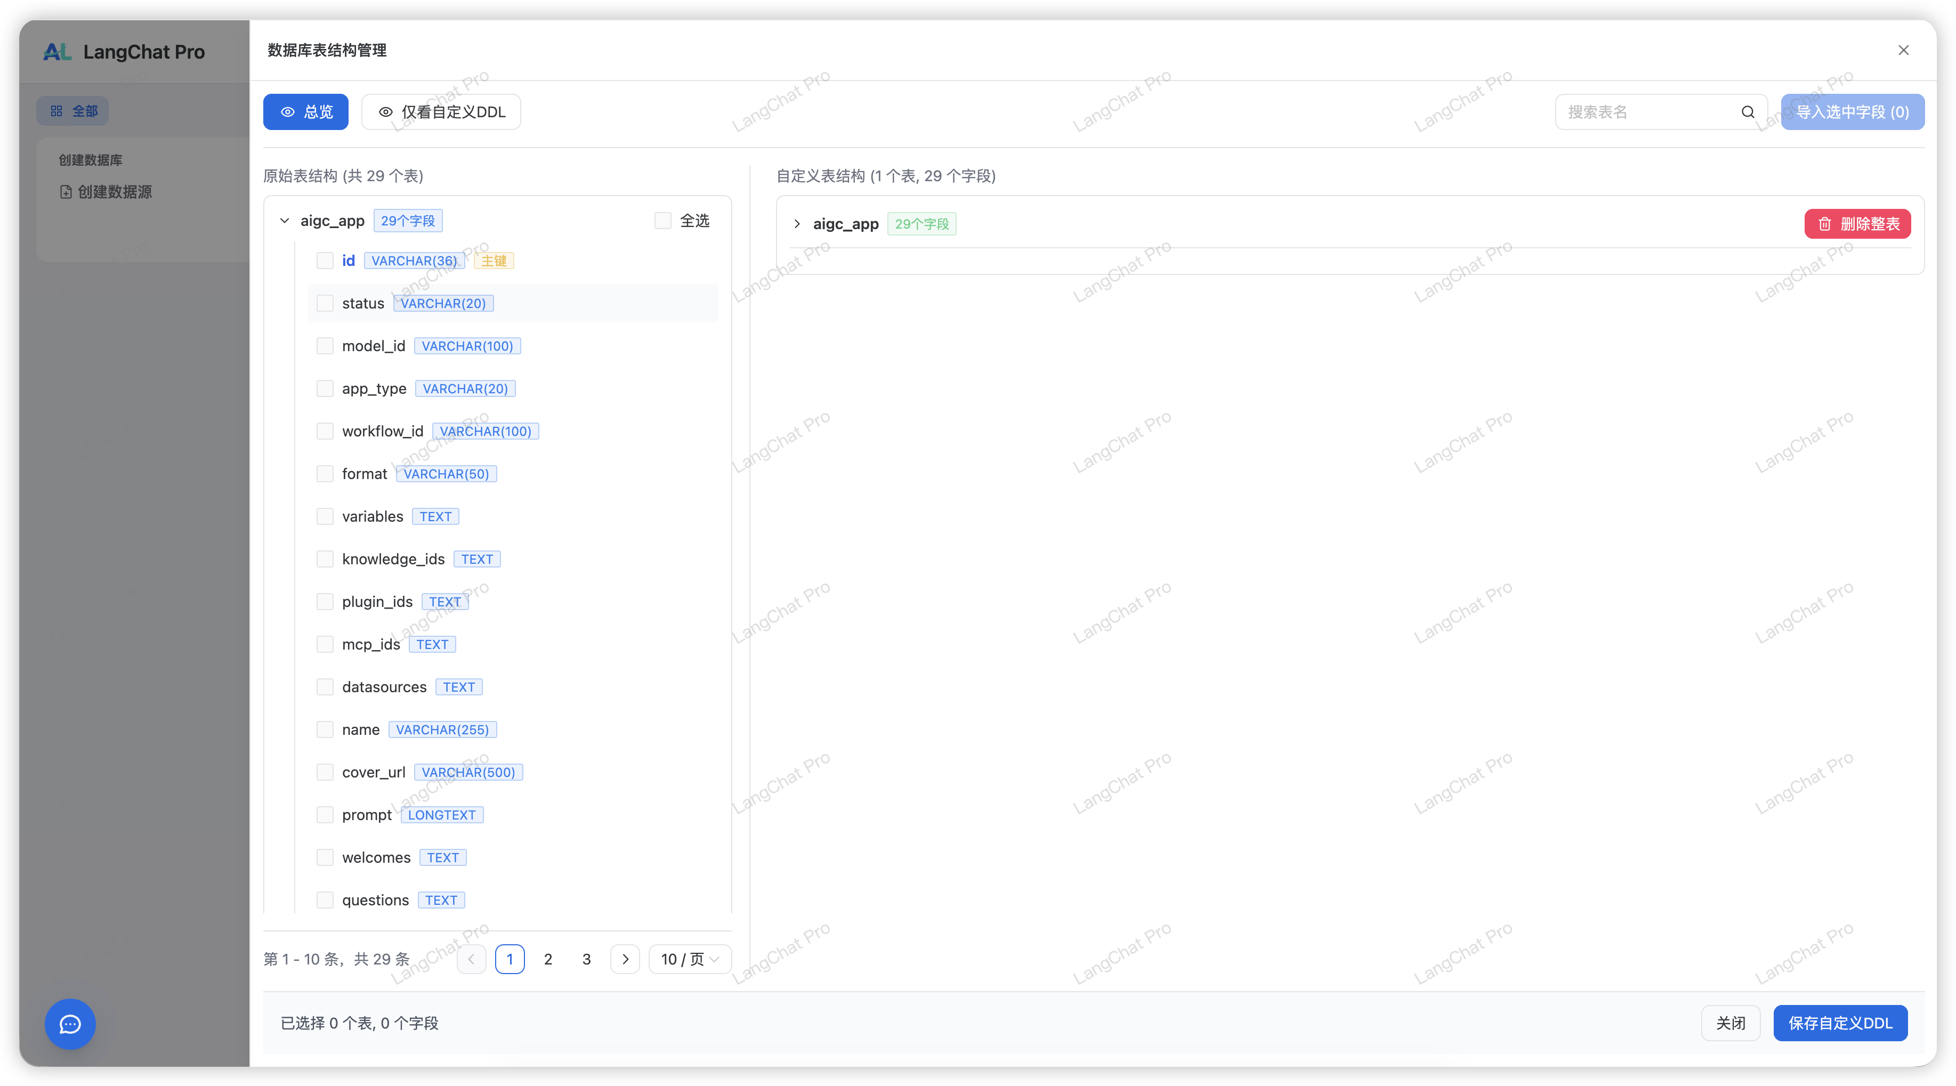This screenshot has width=1956, height=1086.
Task: Click 保存自定义DDL button
Action: tap(1840, 1023)
